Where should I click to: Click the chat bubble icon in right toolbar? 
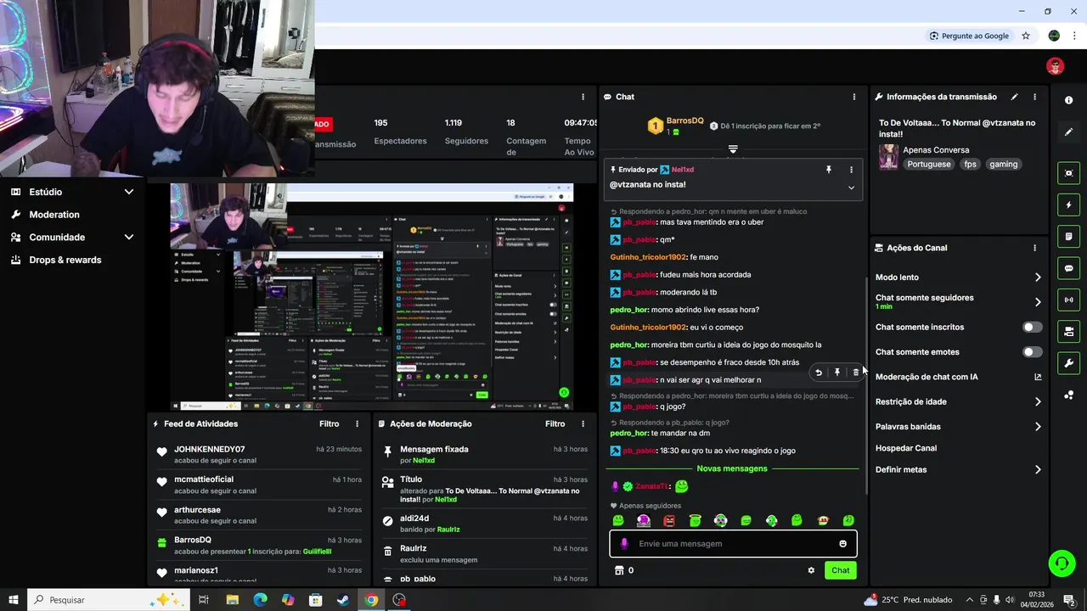pos(1068,268)
